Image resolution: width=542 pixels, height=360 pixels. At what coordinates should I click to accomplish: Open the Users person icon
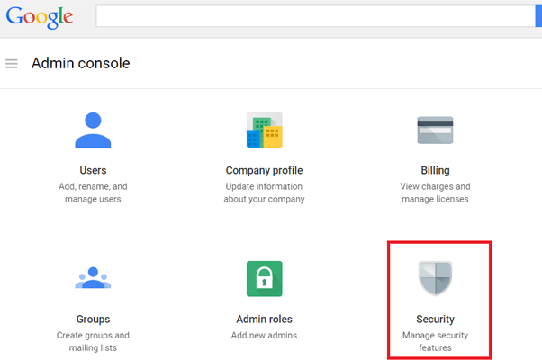point(93,130)
